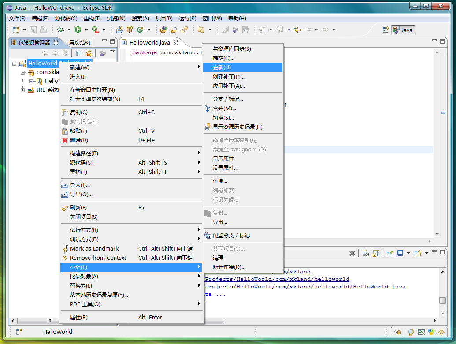
Task: Click the External Tools run icon
Action: (x=96, y=30)
